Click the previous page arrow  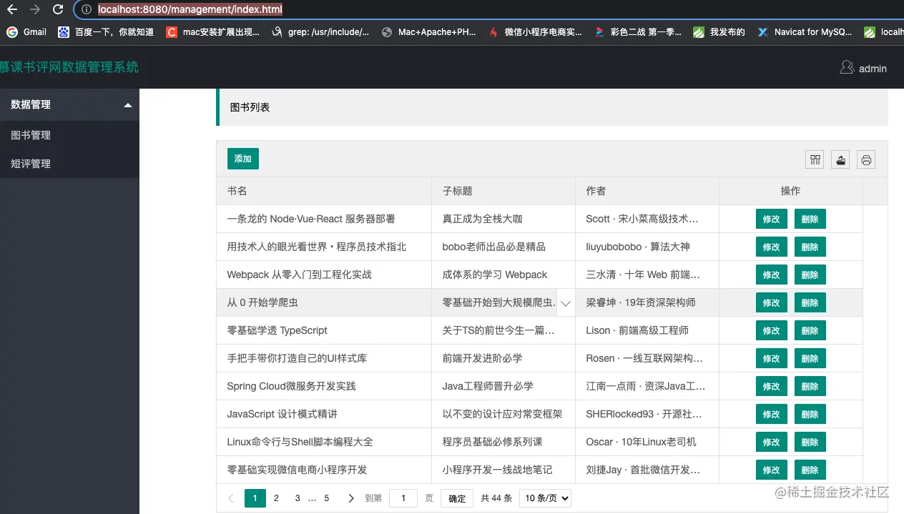click(x=231, y=498)
